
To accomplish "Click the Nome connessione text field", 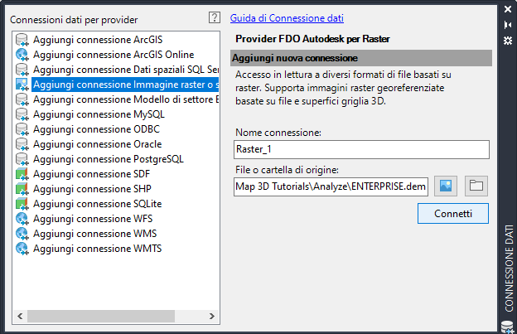I will pos(361,149).
